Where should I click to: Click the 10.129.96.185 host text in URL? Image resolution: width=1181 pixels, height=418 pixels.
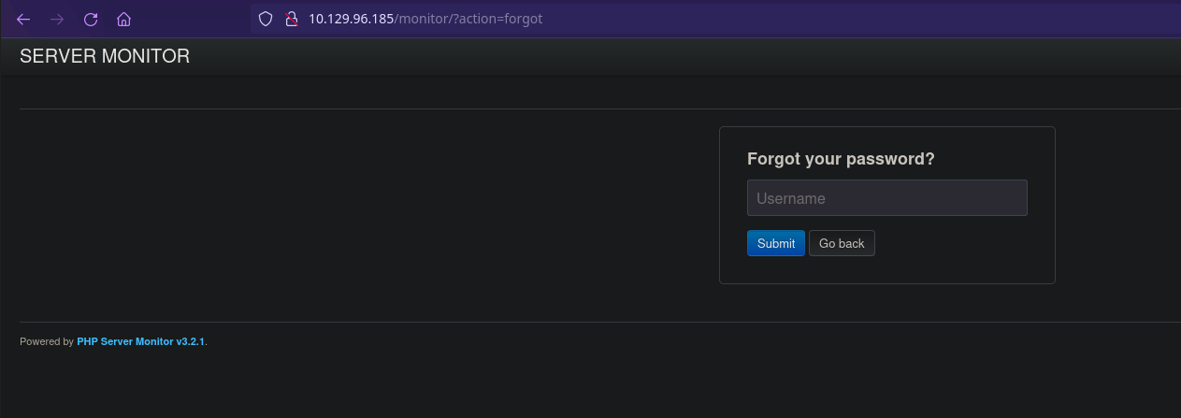click(353, 19)
